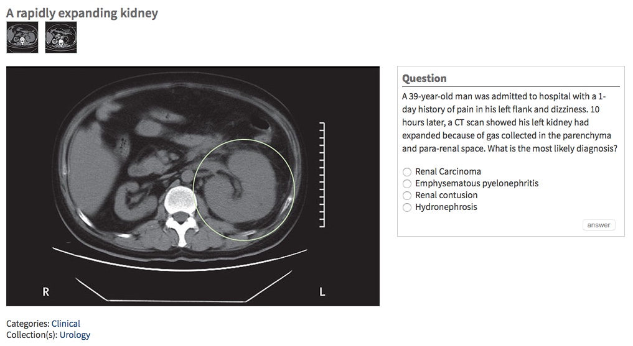Click the Question panel heading

point(424,78)
